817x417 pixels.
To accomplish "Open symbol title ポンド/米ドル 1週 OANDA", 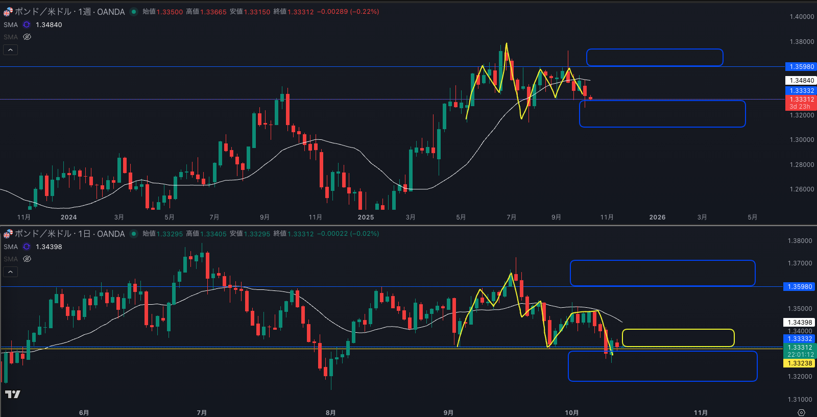I will 69,12.
